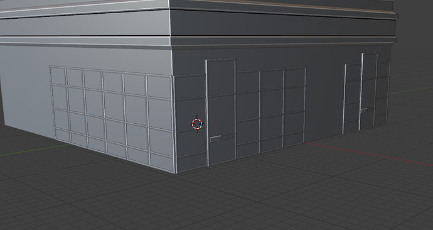Click the red-white 3D cursor

pyautogui.click(x=197, y=124)
